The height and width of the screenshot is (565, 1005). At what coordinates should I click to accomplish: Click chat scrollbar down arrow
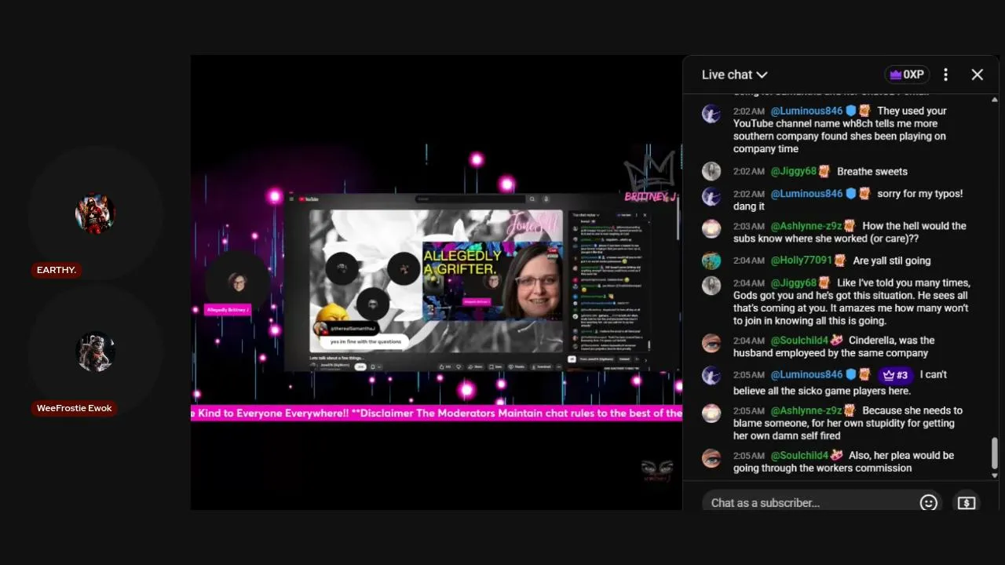(x=995, y=476)
